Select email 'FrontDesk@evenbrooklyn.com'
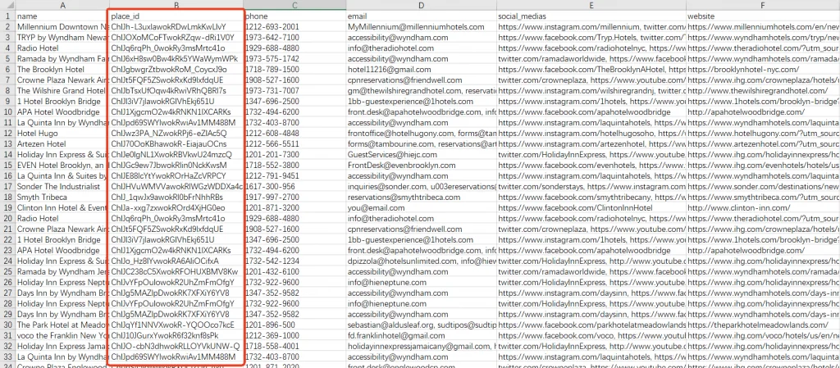840x368 pixels. (421, 166)
